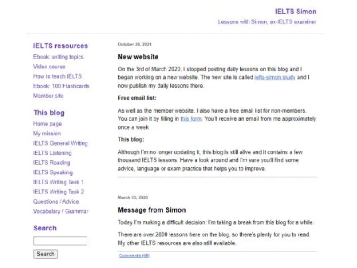The height and width of the screenshot is (268, 357).
Task: Select the March 03, 2020 date text
Action: [x=133, y=197]
